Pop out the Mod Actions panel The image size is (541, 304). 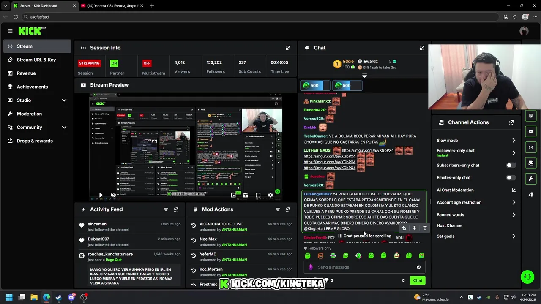[288, 209]
